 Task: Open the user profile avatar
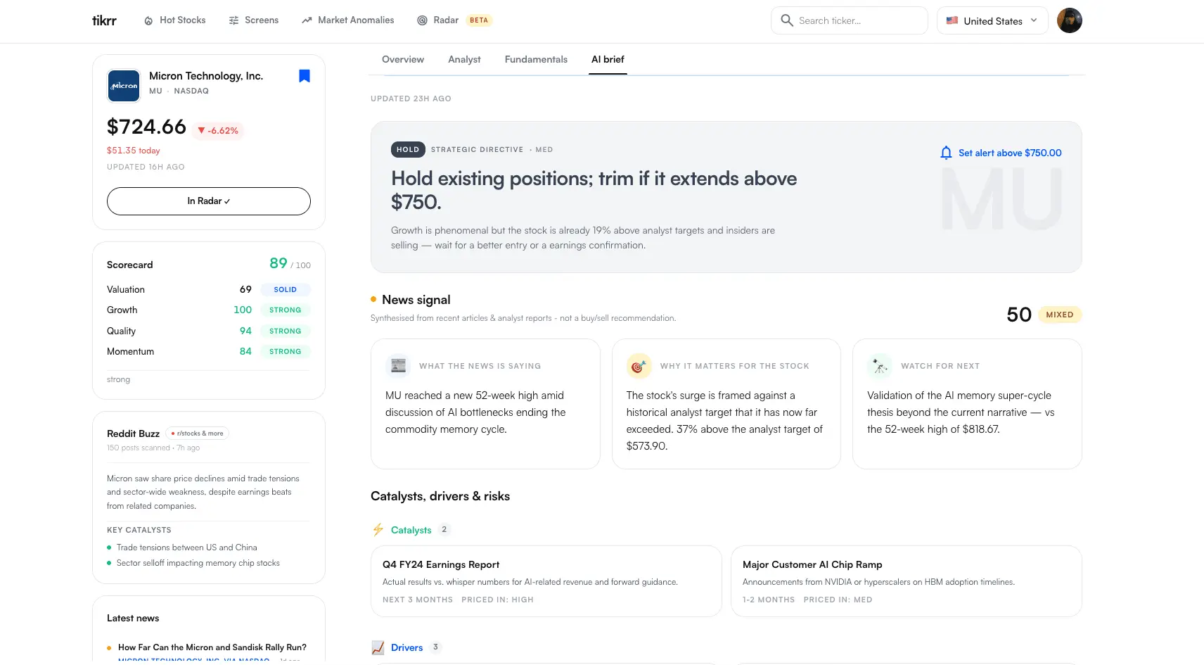pyautogui.click(x=1069, y=20)
